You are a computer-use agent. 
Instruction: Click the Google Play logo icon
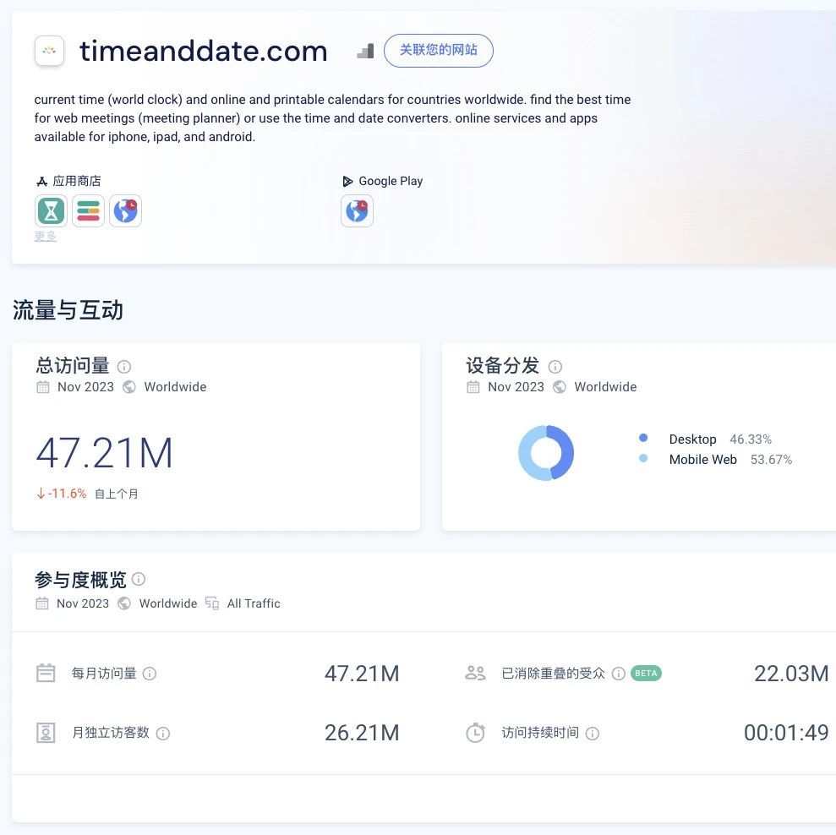347,182
